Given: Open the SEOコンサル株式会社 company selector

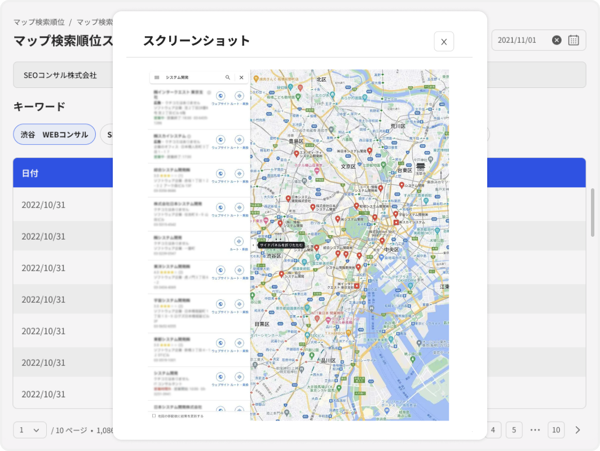Looking at the screenshot, I should [62, 75].
